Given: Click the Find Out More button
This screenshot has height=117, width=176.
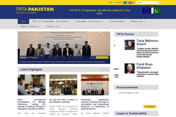Looking at the screenshot, I should click(102, 57).
